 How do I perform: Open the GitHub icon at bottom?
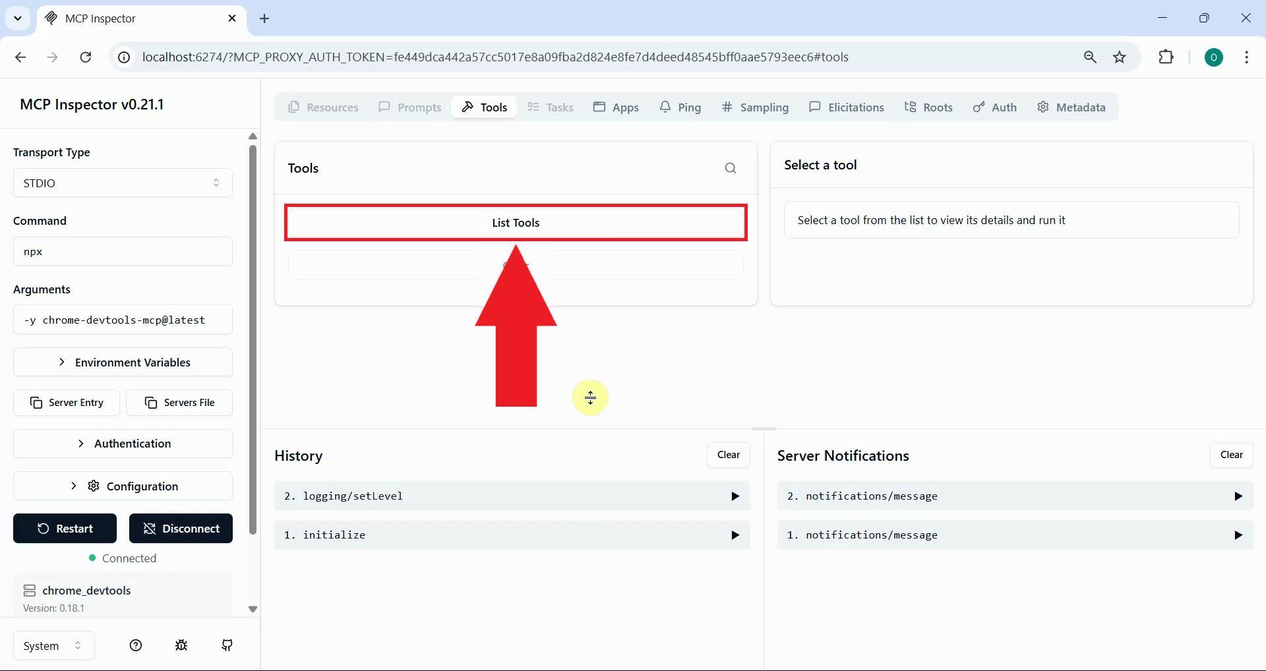[x=227, y=646]
